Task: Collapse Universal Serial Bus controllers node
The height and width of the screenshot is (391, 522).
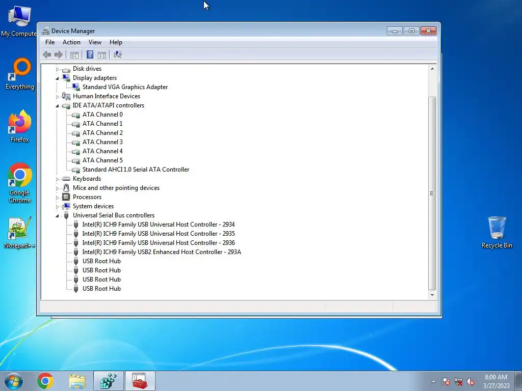Action: (x=57, y=216)
